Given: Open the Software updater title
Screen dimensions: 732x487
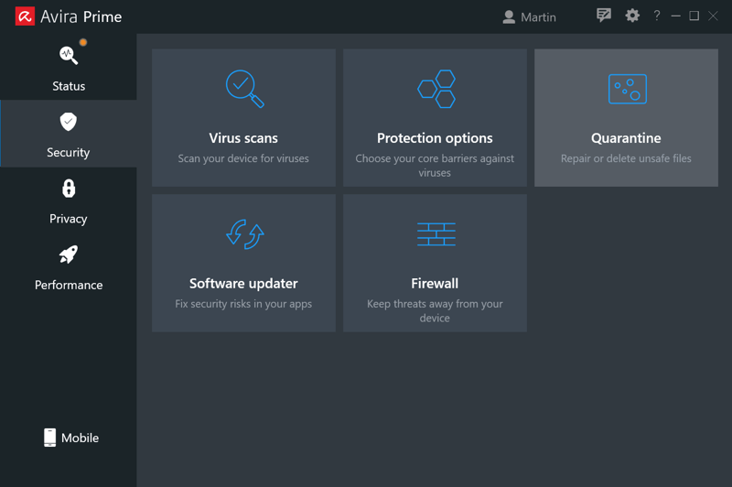Looking at the screenshot, I should (x=243, y=284).
